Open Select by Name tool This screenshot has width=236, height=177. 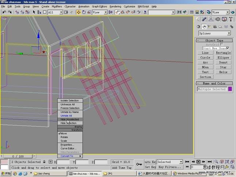click(39, 12)
